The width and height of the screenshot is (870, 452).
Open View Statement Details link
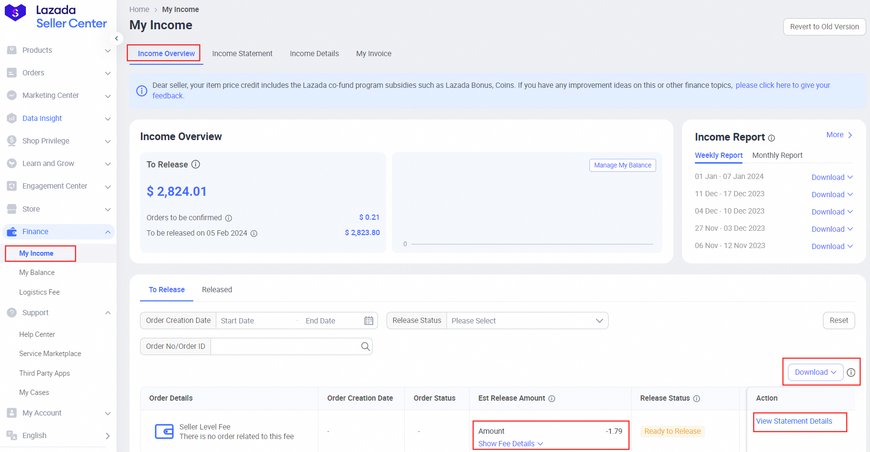pos(794,421)
